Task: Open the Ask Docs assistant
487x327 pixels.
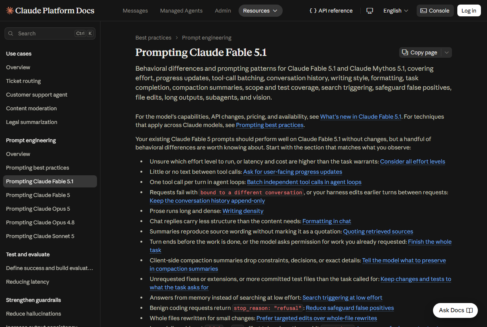Action: 455,310
